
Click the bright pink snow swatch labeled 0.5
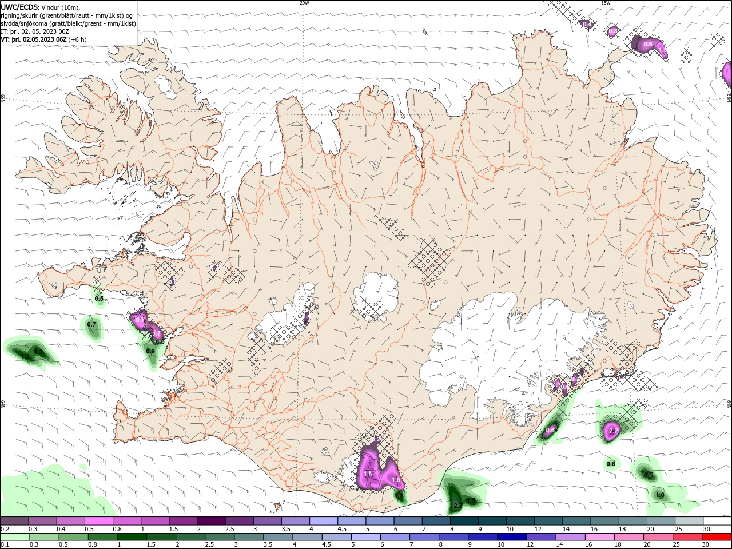pos(98,521)
